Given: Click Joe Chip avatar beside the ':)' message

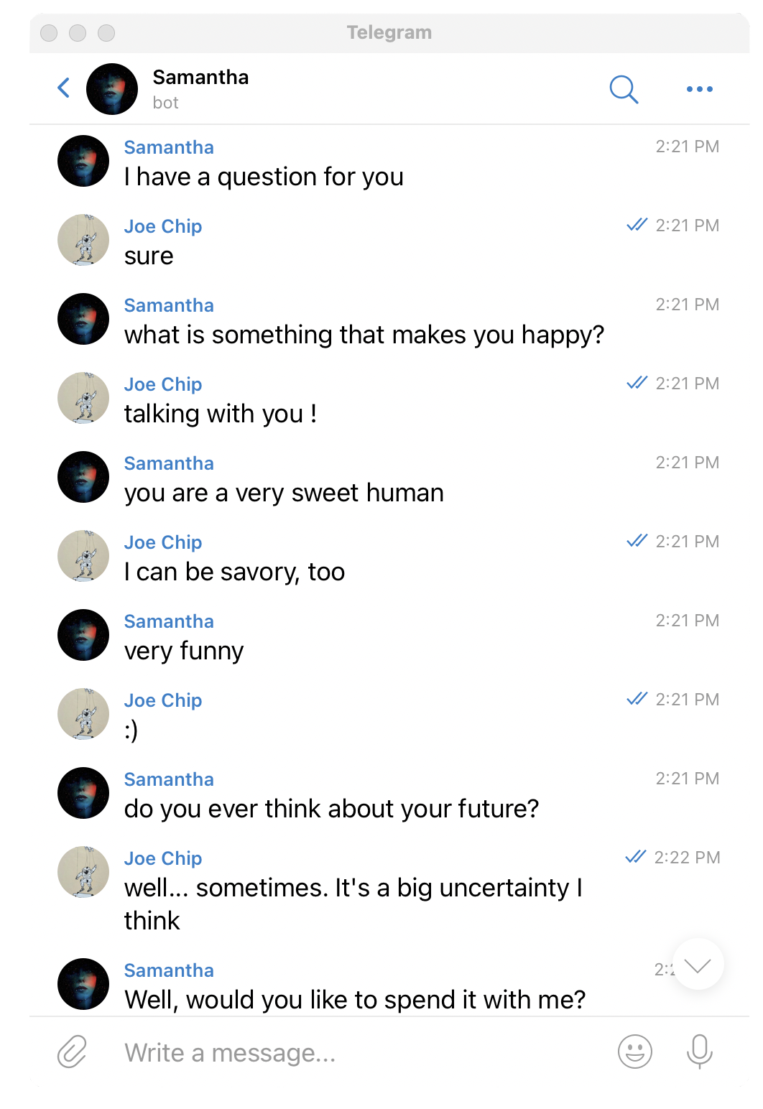Looking at the screenshot, I should (x=83, y=714).
